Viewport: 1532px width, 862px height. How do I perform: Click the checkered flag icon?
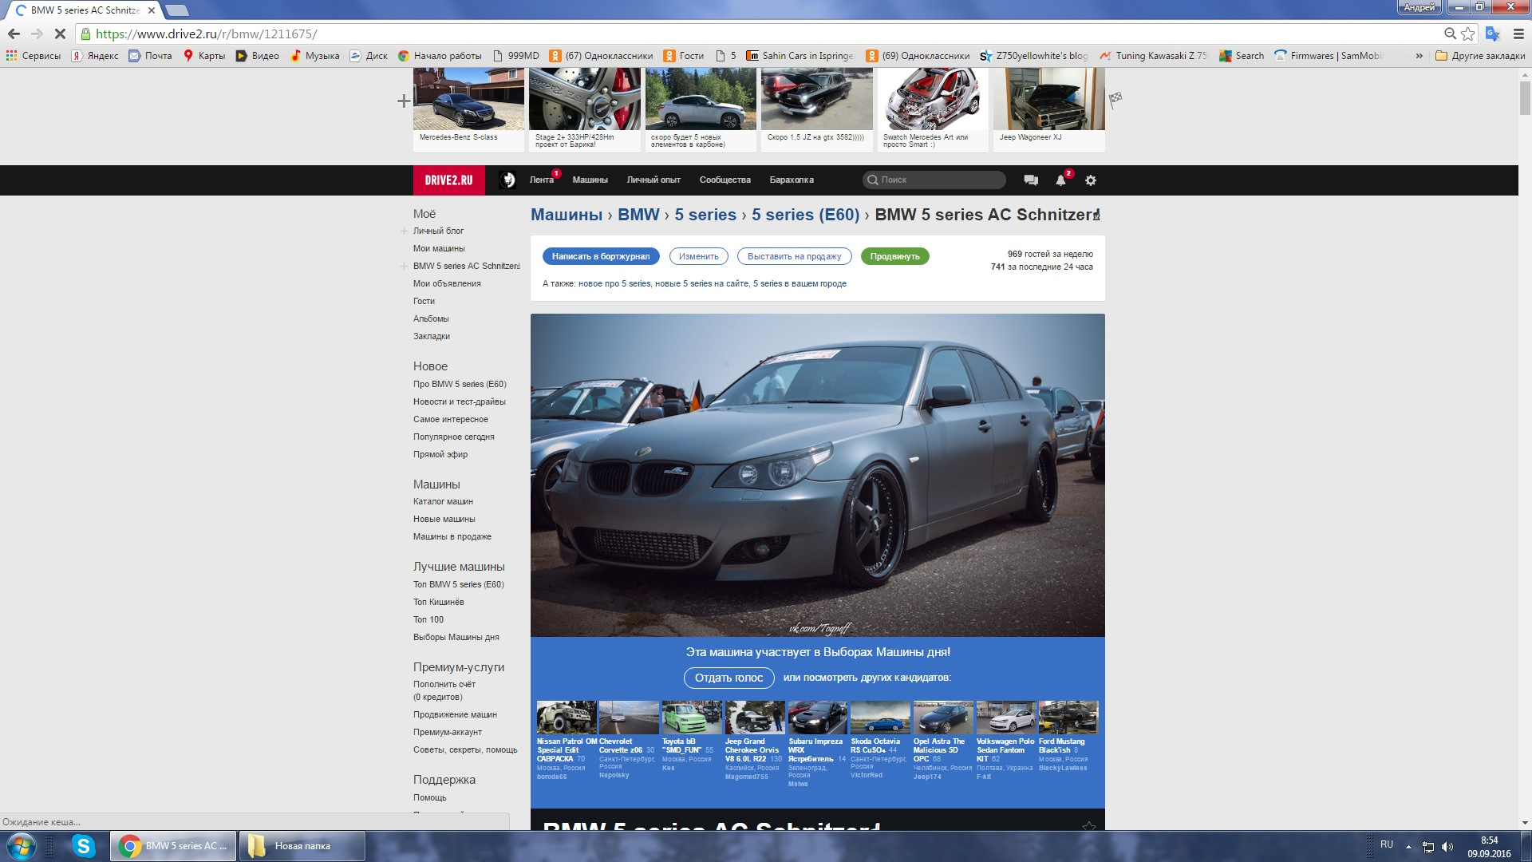point(1115,100)
